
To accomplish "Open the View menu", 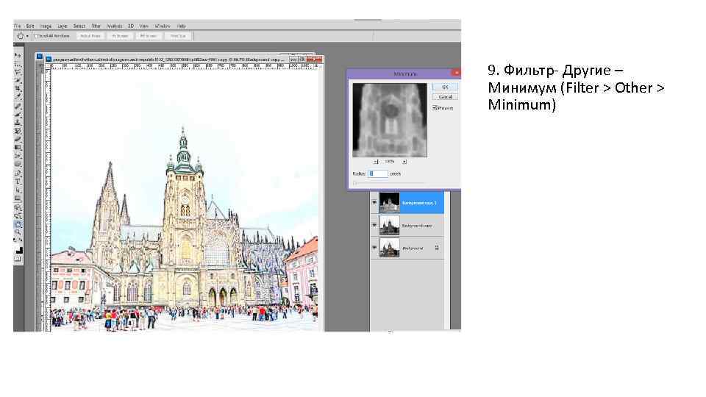I will click(x=143, y=26).
